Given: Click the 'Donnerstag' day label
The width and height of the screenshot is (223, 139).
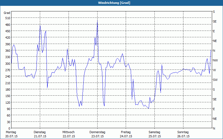Looking at the screenshot, I should (97, 132).
